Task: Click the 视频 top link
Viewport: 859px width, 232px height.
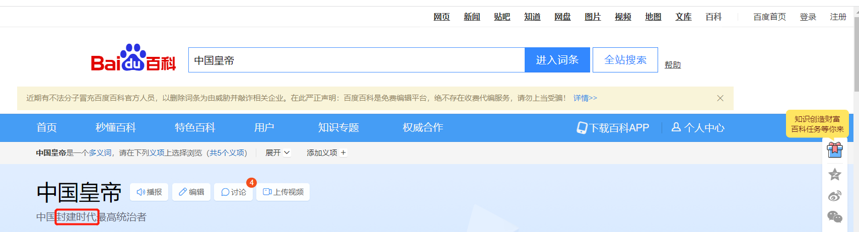Action: (623, 17)
